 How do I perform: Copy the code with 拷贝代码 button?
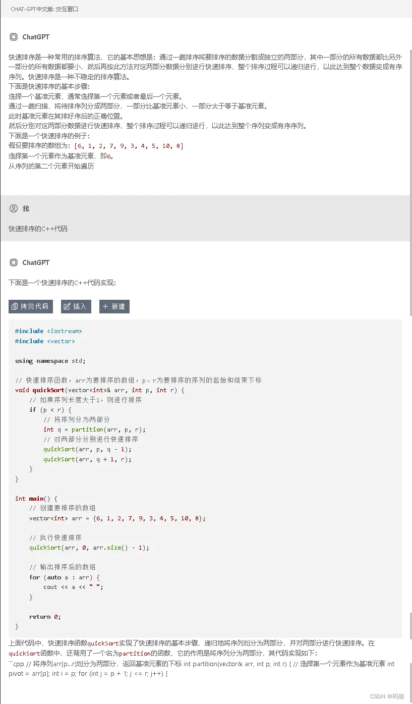point(30,306)
